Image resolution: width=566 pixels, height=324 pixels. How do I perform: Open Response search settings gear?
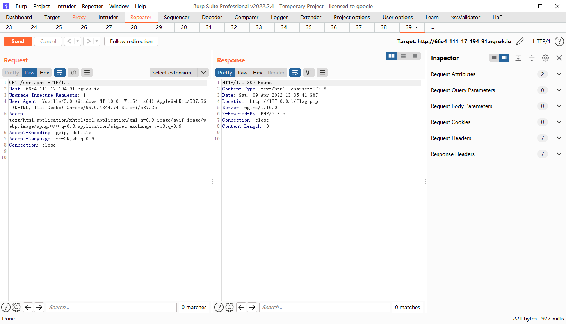(230, 307)
